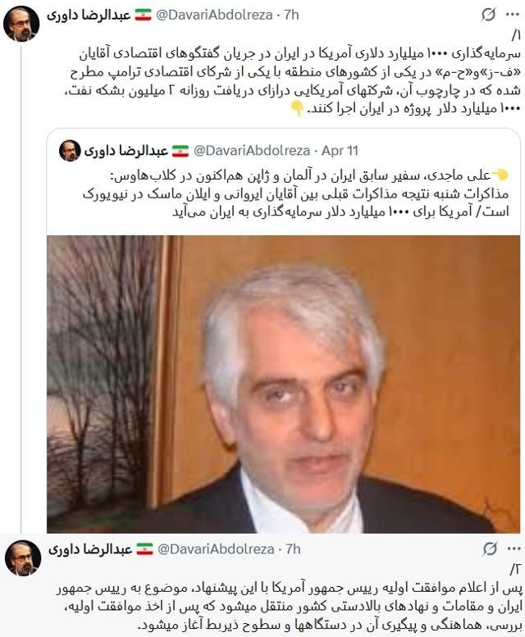
Task: Click the Grok icon on second tweet
Action: point(490,548)
